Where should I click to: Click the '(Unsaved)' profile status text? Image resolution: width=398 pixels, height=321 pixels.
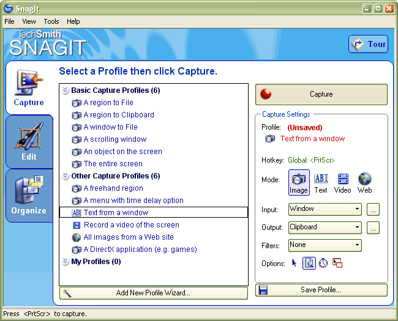(x=305, y=128)
